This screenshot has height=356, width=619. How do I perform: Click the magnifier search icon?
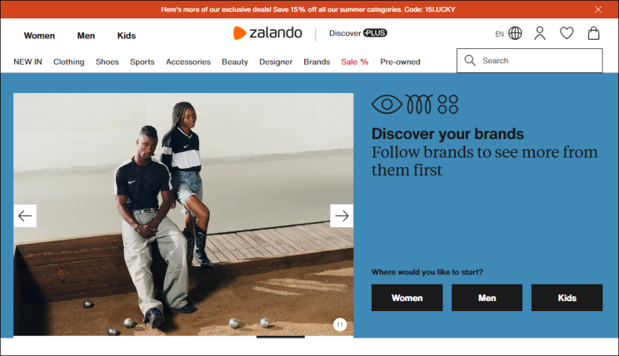coord(470,61)
